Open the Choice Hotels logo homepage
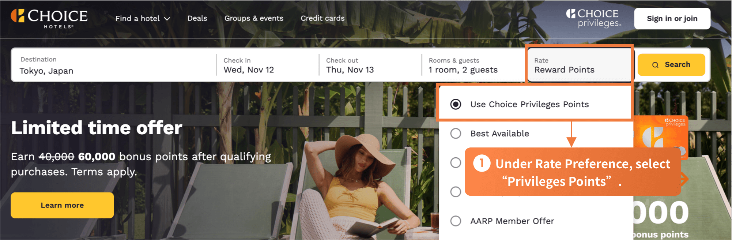Viewport: 732px width, 240px height. pyautogui.click(x=49, y=18)
